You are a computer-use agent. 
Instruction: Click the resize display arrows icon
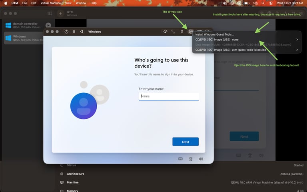[x=173, y=32]
